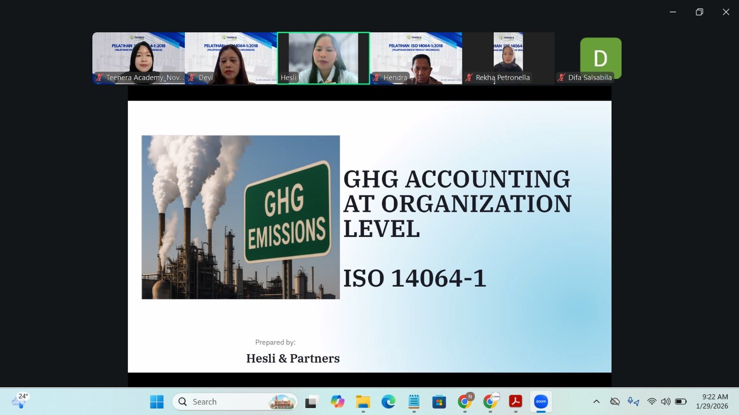
Task: Open File Explorer from the taskbar
Action: point(363,402)
